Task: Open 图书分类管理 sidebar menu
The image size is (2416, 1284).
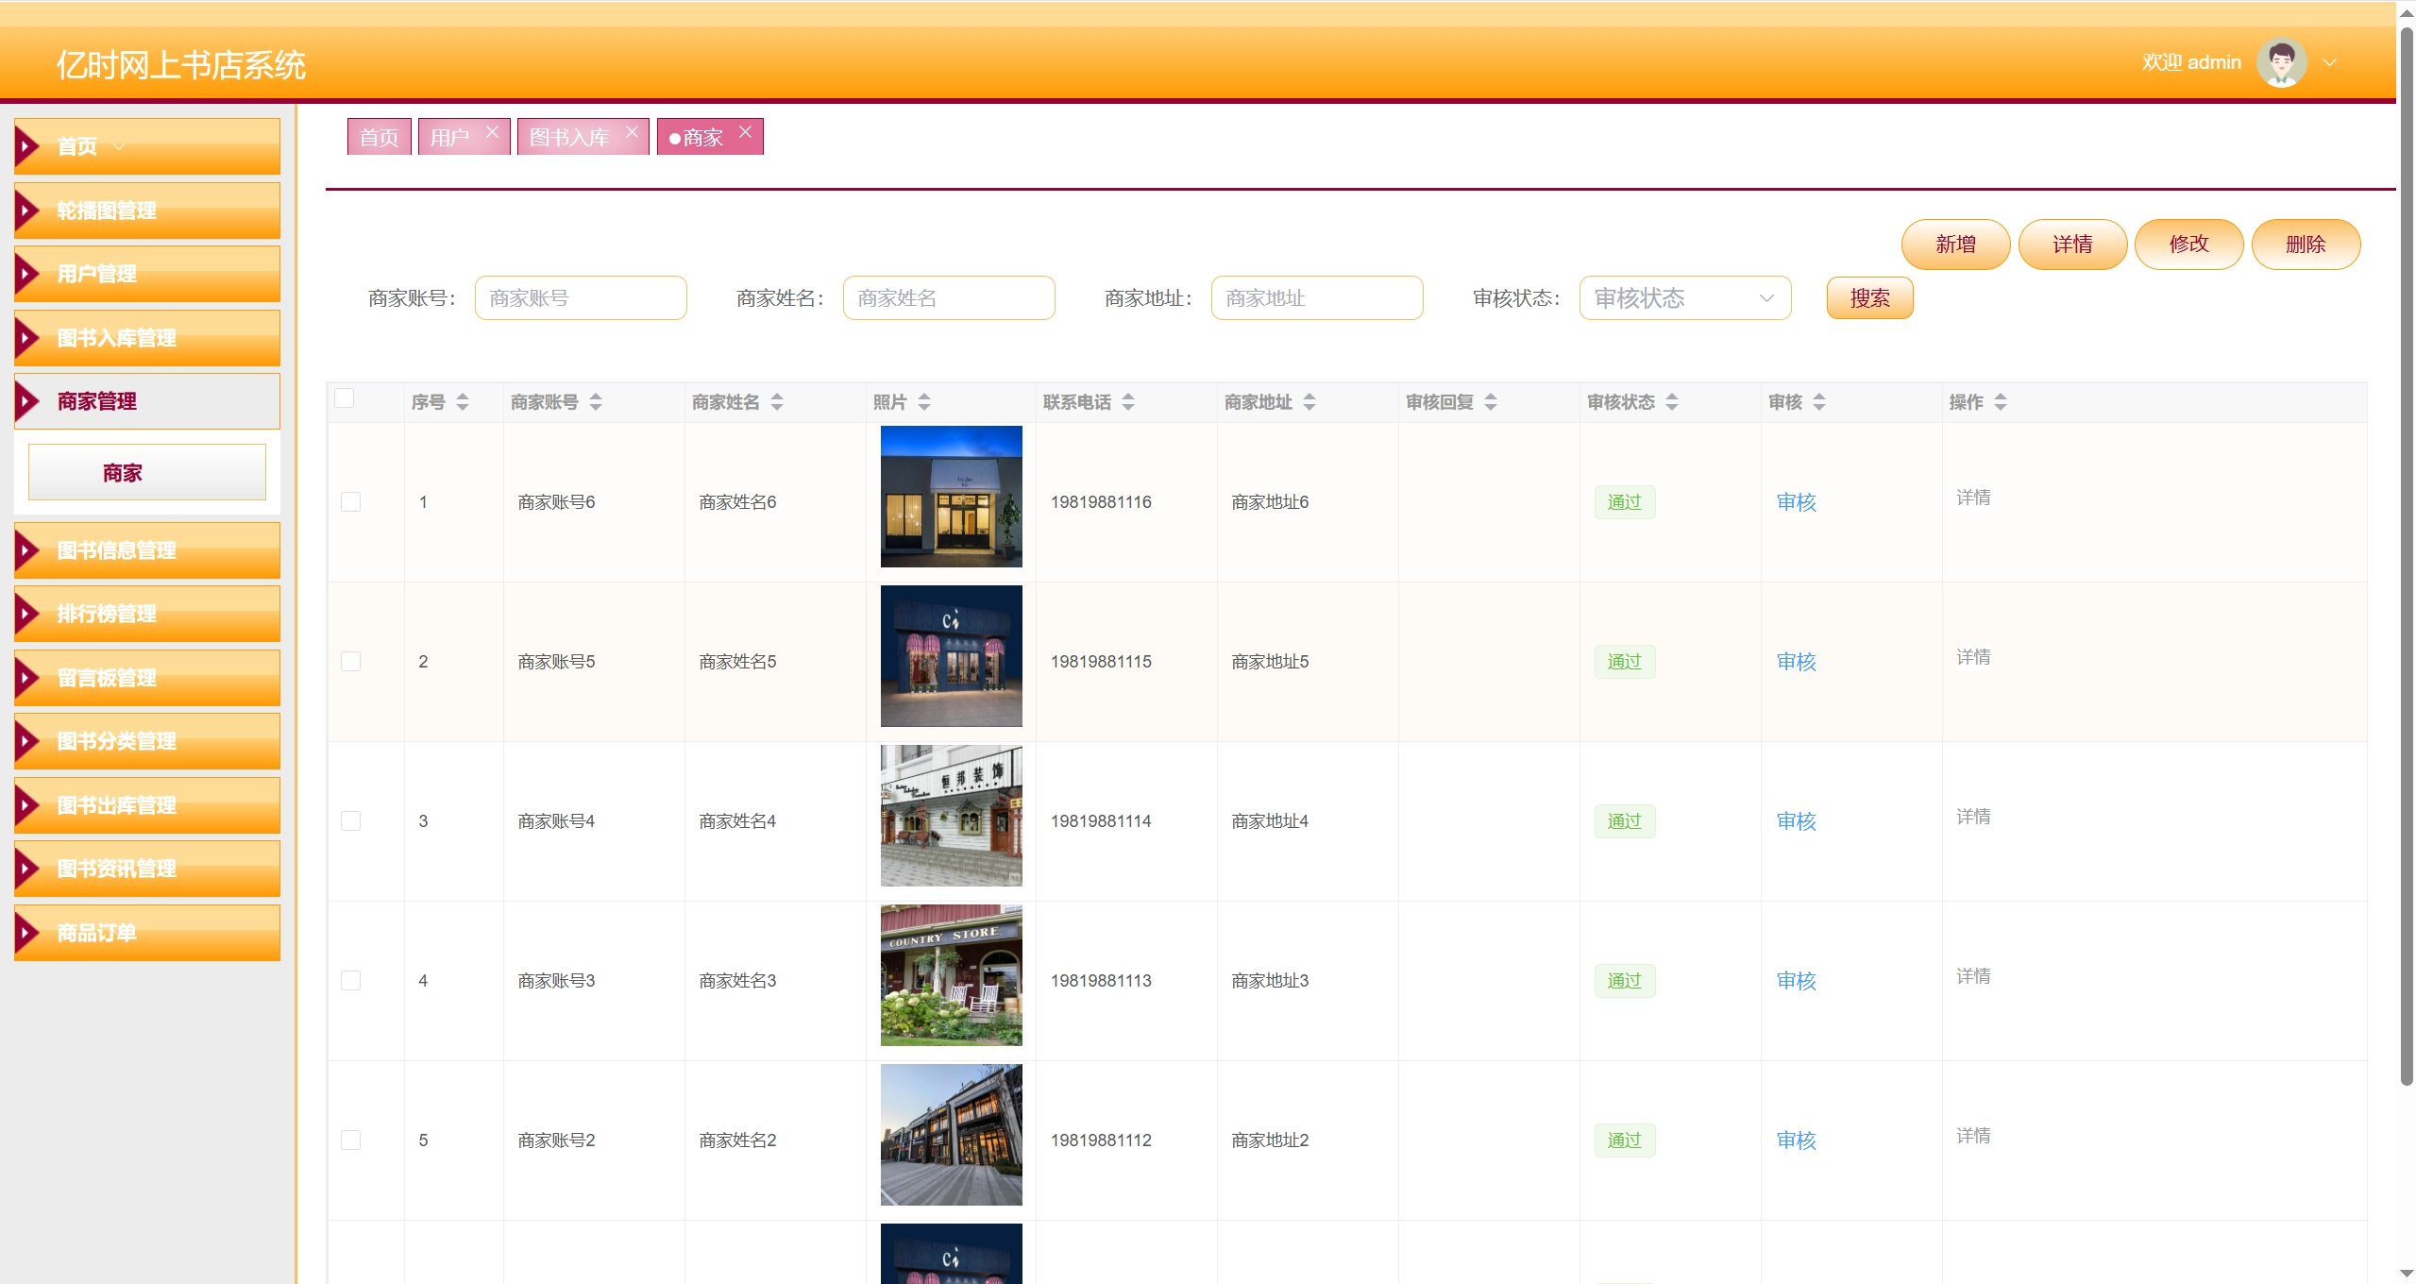Action: (147, 741)
